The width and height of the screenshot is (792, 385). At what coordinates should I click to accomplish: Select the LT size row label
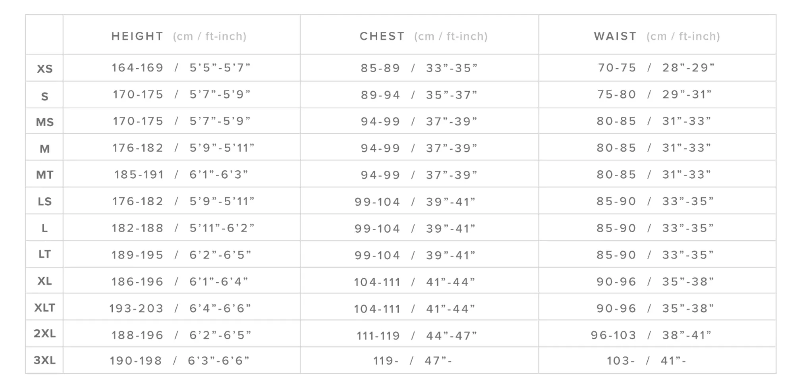pyautogui.click(x=44, y=254)
